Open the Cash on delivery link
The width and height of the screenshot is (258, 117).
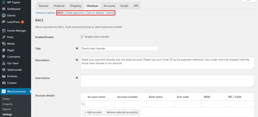click(x=95, y=13)
